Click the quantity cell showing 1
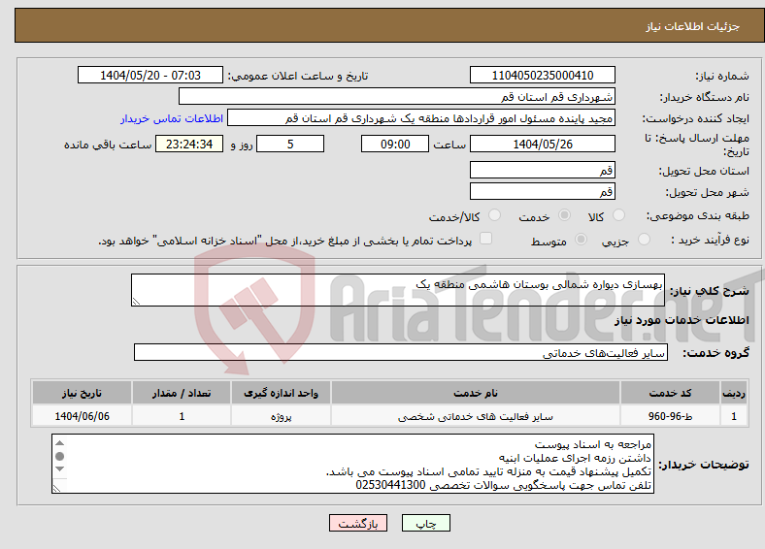The width and height of the screenshot is (765, 549). pyautogui.click(x=182, y=416)
